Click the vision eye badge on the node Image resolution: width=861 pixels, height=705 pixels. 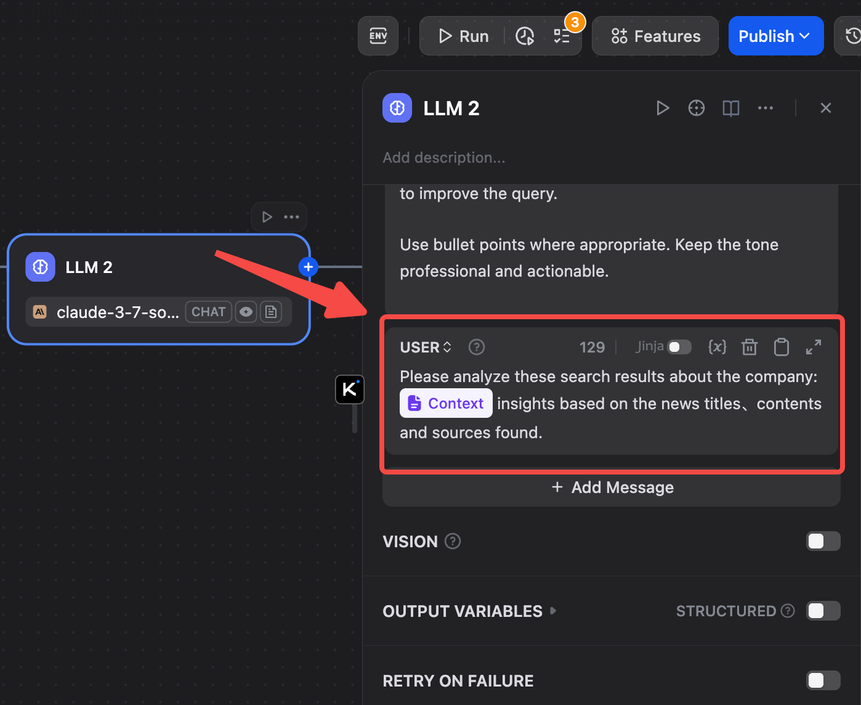246,312
